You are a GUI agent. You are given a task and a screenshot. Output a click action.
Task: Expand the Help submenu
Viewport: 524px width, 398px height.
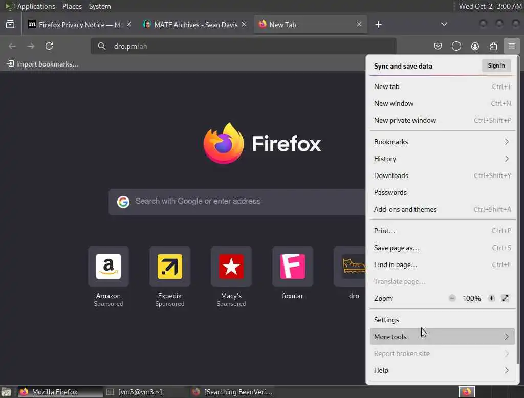tap(443, 370)
